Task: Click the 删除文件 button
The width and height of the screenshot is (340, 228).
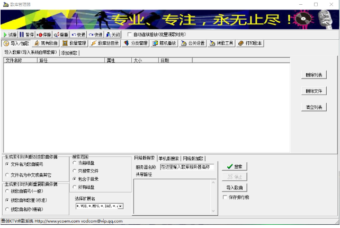Action: (314, 91)
